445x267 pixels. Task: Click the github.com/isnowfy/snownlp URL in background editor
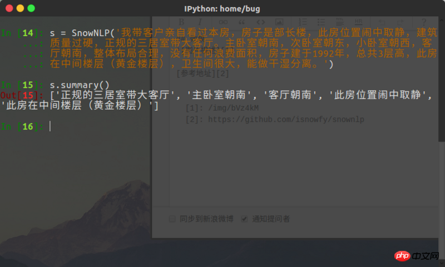click(286, 120)
